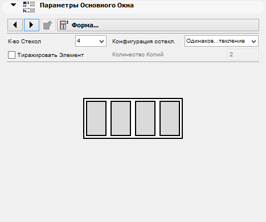This screenshot has width=266, height=222.
Task: Open the Конфигурация остекл. dropdown
Action: (222, 41)
